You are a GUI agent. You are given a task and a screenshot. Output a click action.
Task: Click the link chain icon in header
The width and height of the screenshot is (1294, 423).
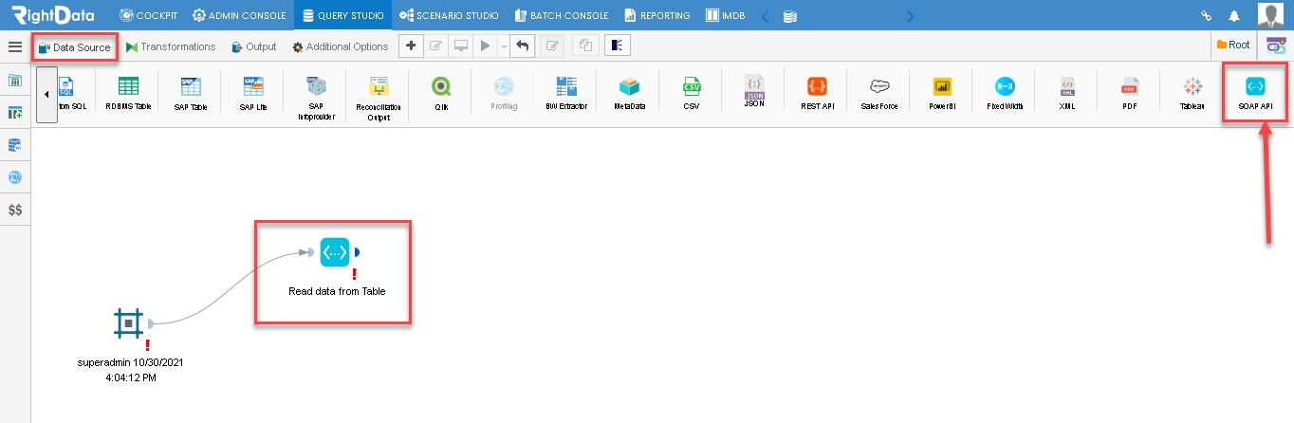(1207, 16)
